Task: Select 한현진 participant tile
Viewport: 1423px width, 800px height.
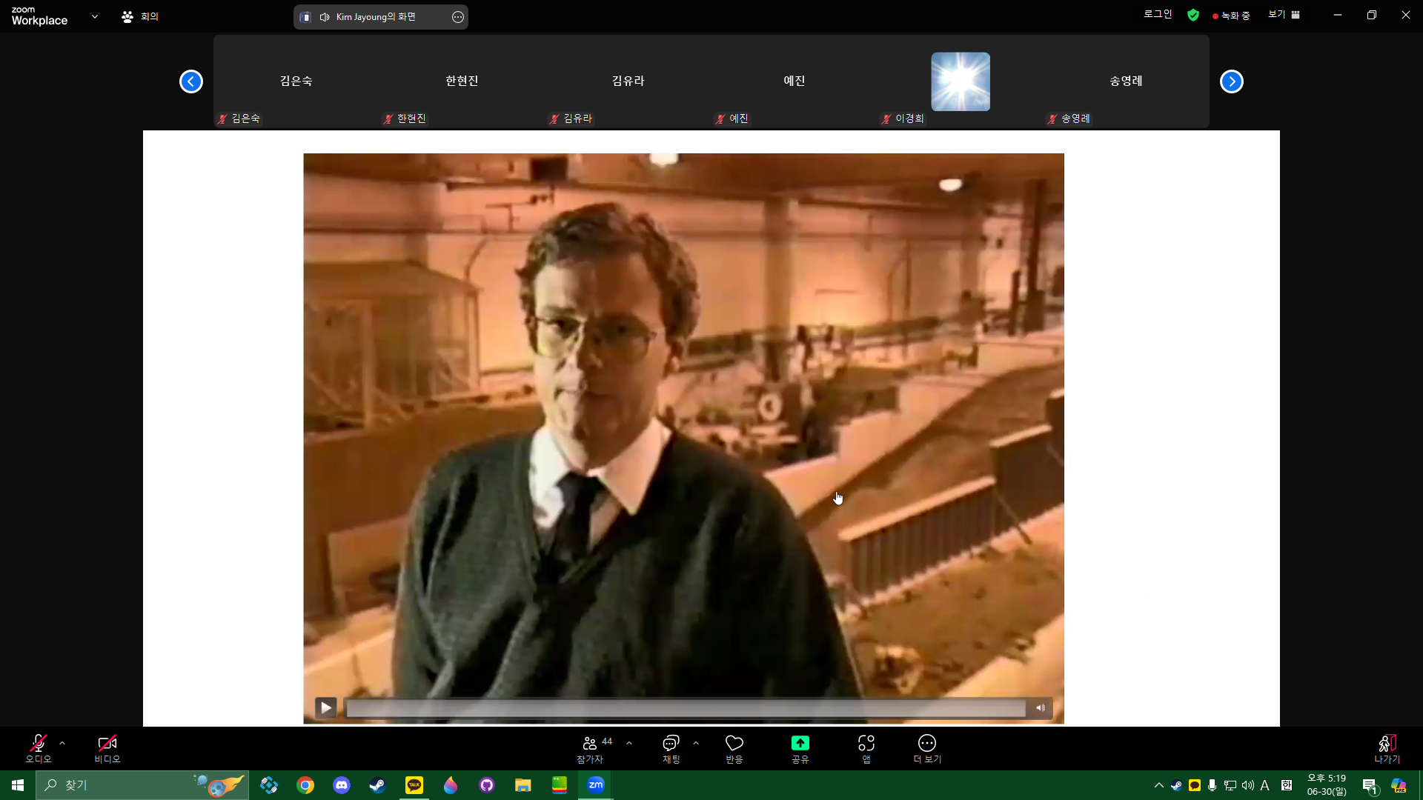Action: tap(462, 81)
